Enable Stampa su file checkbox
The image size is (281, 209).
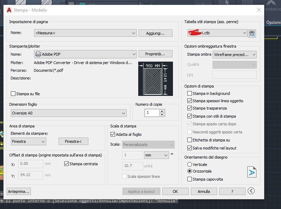point(13,94)
